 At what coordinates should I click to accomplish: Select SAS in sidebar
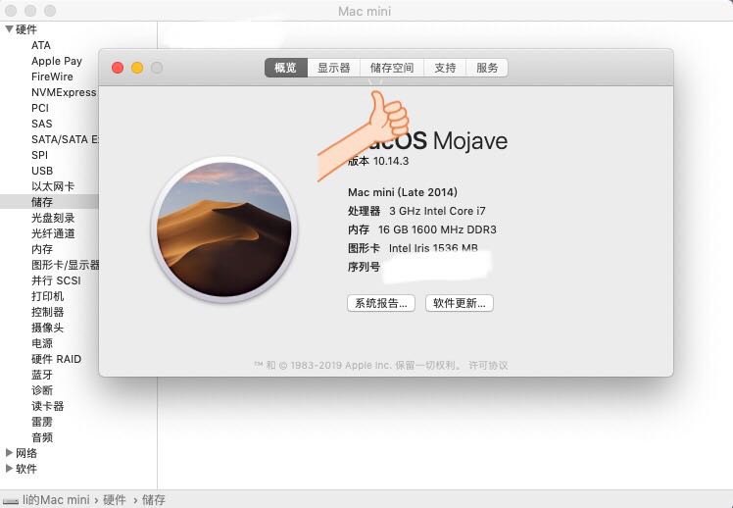[41, 124]
